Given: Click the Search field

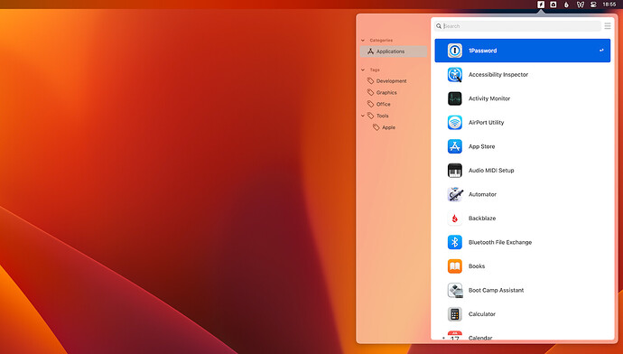Looking at the screenshot, I should 517,26.
